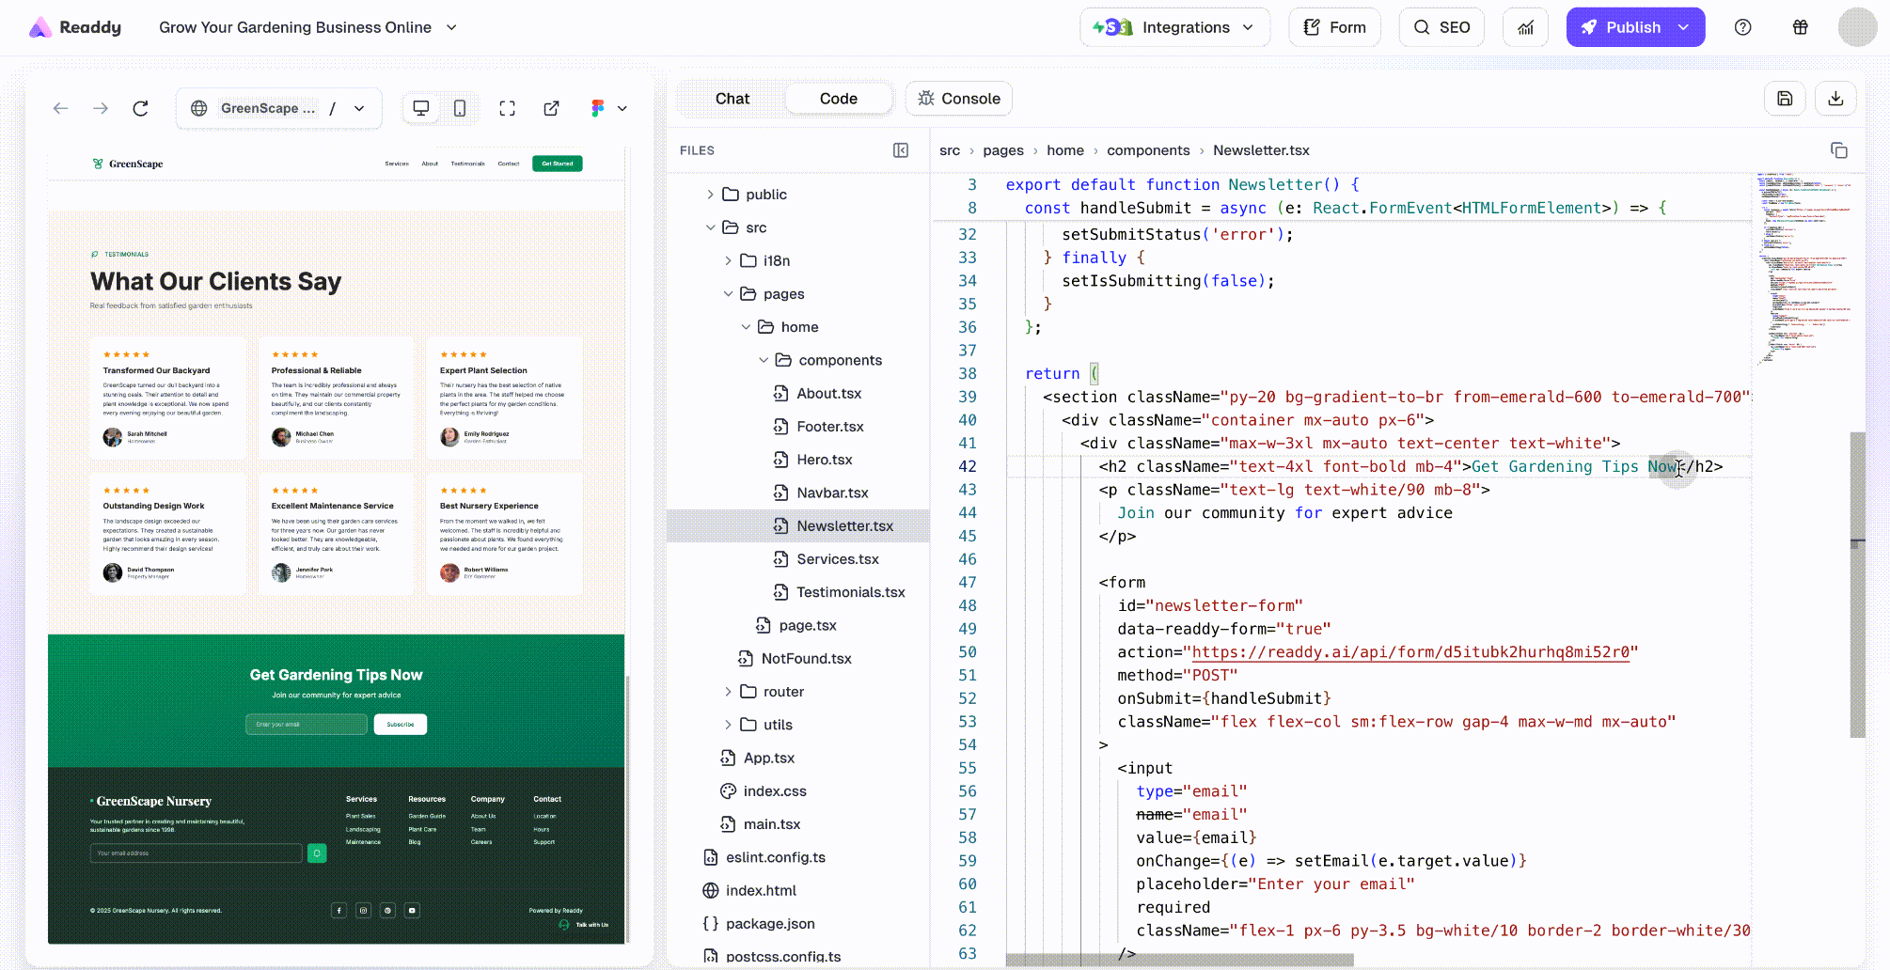Collapse the files panel
1890x970 pixels.
(x=901, y=150)
